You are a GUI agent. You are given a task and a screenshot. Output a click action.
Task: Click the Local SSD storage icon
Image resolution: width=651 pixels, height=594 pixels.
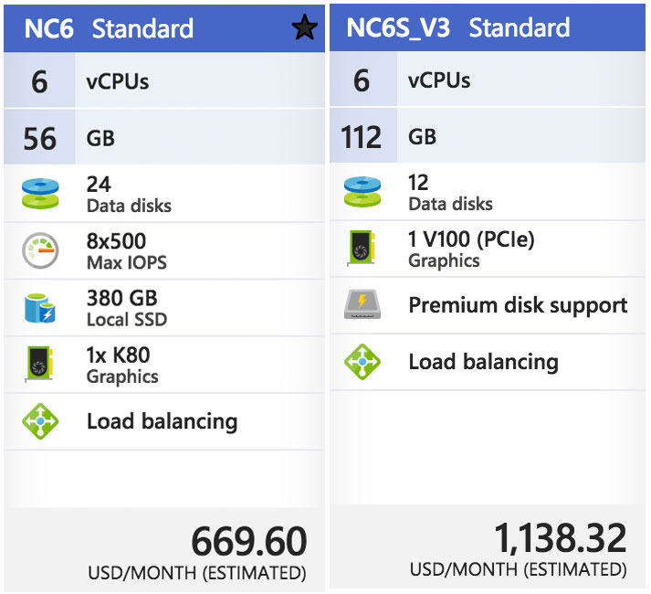39,308
